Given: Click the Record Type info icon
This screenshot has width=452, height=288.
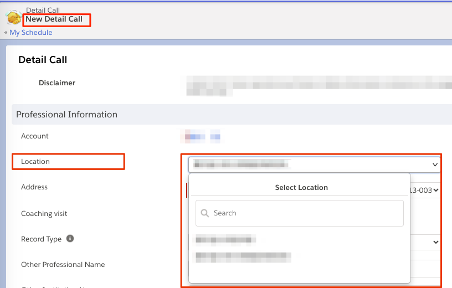Looking at the screenshot, I should [70, 239].
